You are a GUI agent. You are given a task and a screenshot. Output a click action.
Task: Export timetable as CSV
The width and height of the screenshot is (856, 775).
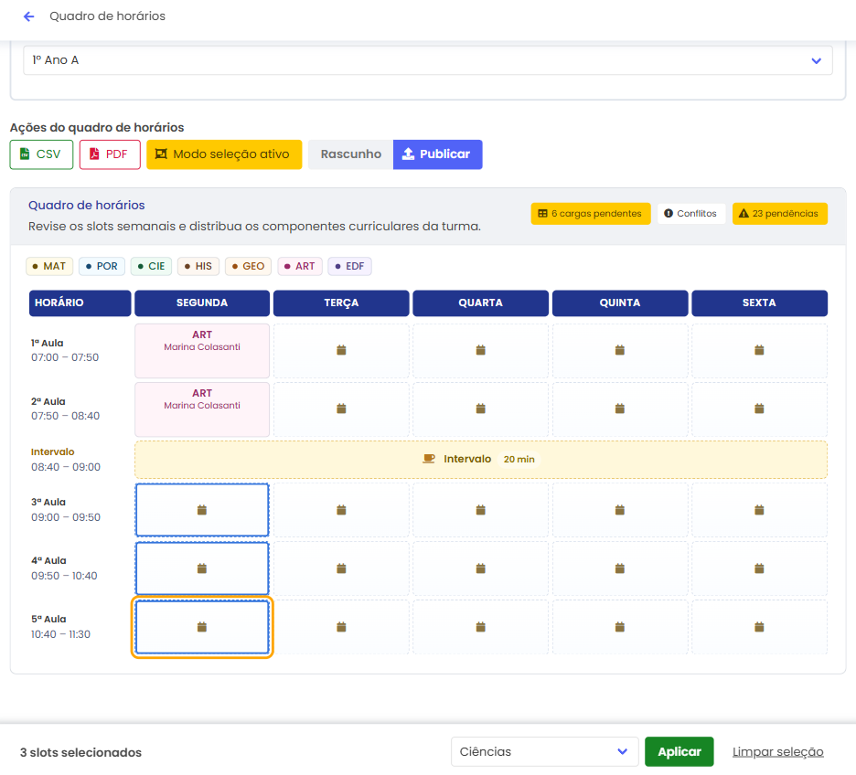click(41, 154)
